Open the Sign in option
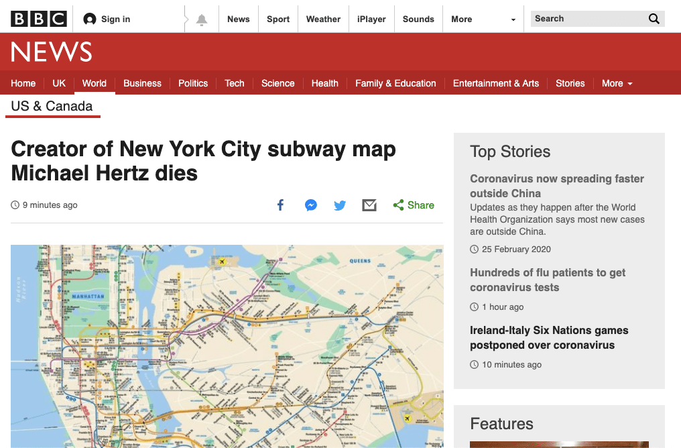This screenshot has width=681, height=448. 107,18
